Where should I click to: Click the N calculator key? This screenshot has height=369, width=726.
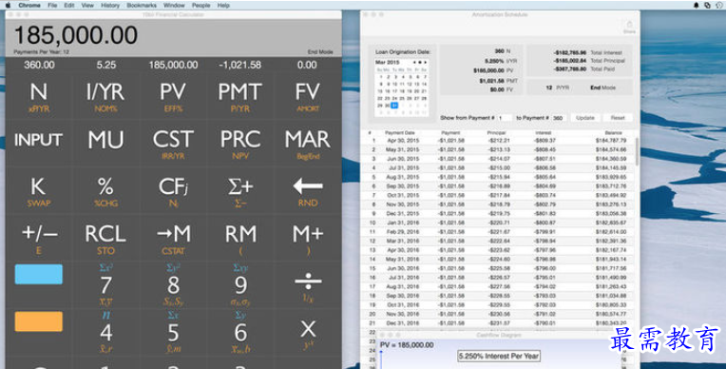tap(39, 95)
